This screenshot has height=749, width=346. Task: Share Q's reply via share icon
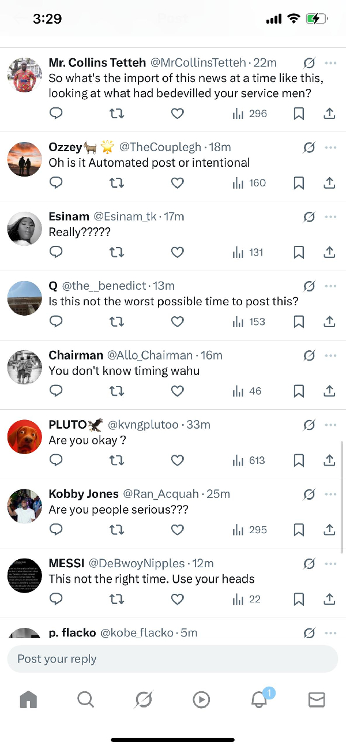[x=329, y=321]
